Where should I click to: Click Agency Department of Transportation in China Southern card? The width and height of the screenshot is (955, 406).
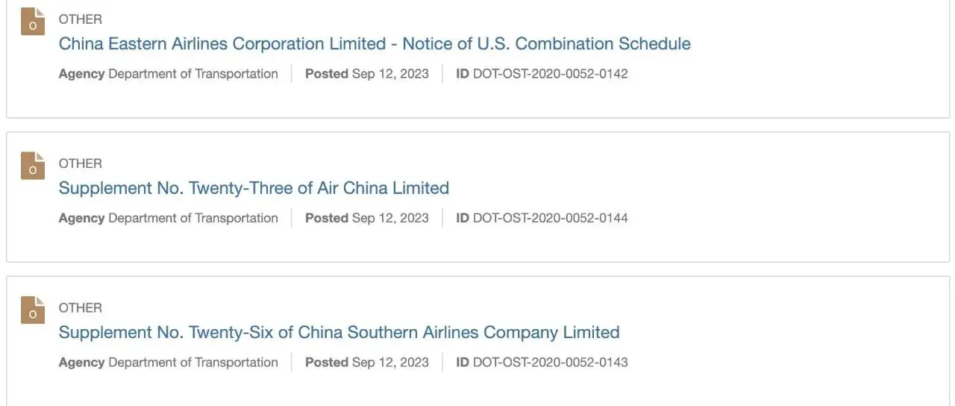click(x=169, y=362)
